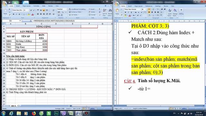Click Quick Styles in Word
206x116 pixels.
[x=170, y=12]
